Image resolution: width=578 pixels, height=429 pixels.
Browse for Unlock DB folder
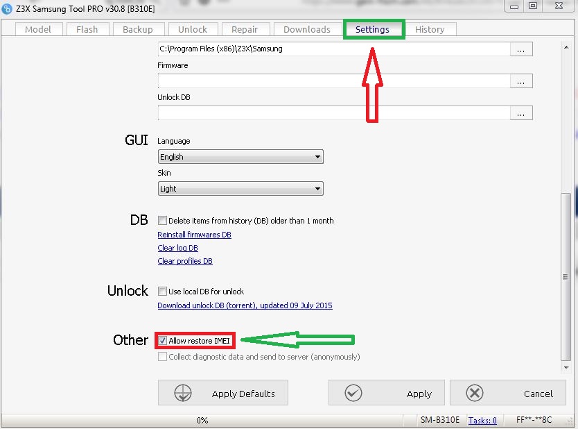521,113
